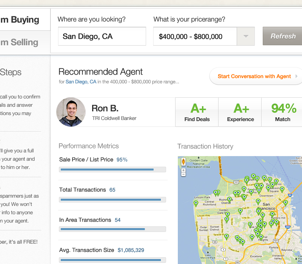The width and height of the screenshot is (302, 264).
Task: Open Ron B.'s profile photo
Action: tap(71, 112)
